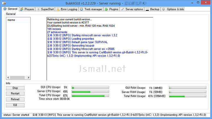Click the 41% [3394MB] total RAM value
Viewport: 212px width, 119px height.
coord(157,96)
